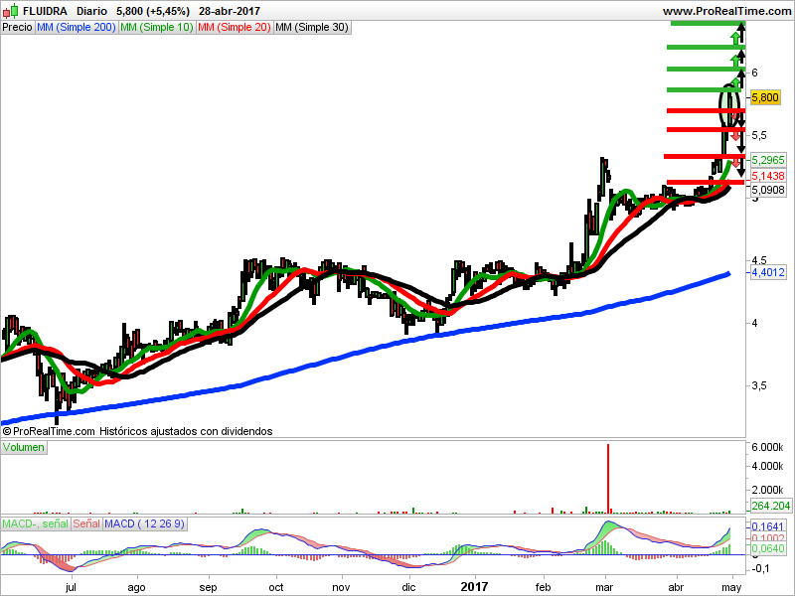Click the oct month on the time axis
795x596 pixels.
point(276,587)
